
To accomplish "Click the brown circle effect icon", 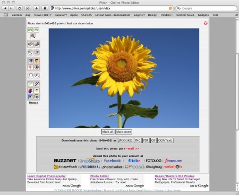I will click(37, 67).
